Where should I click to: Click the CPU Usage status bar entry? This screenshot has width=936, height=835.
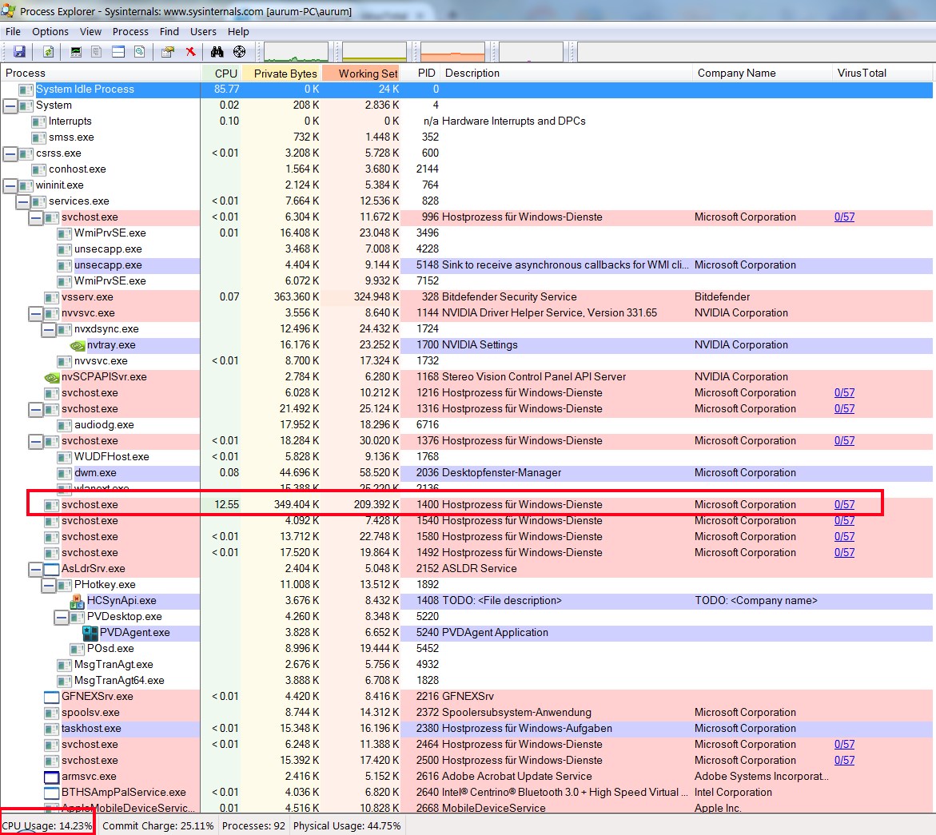pyautogui.click(x=48, y=826)
